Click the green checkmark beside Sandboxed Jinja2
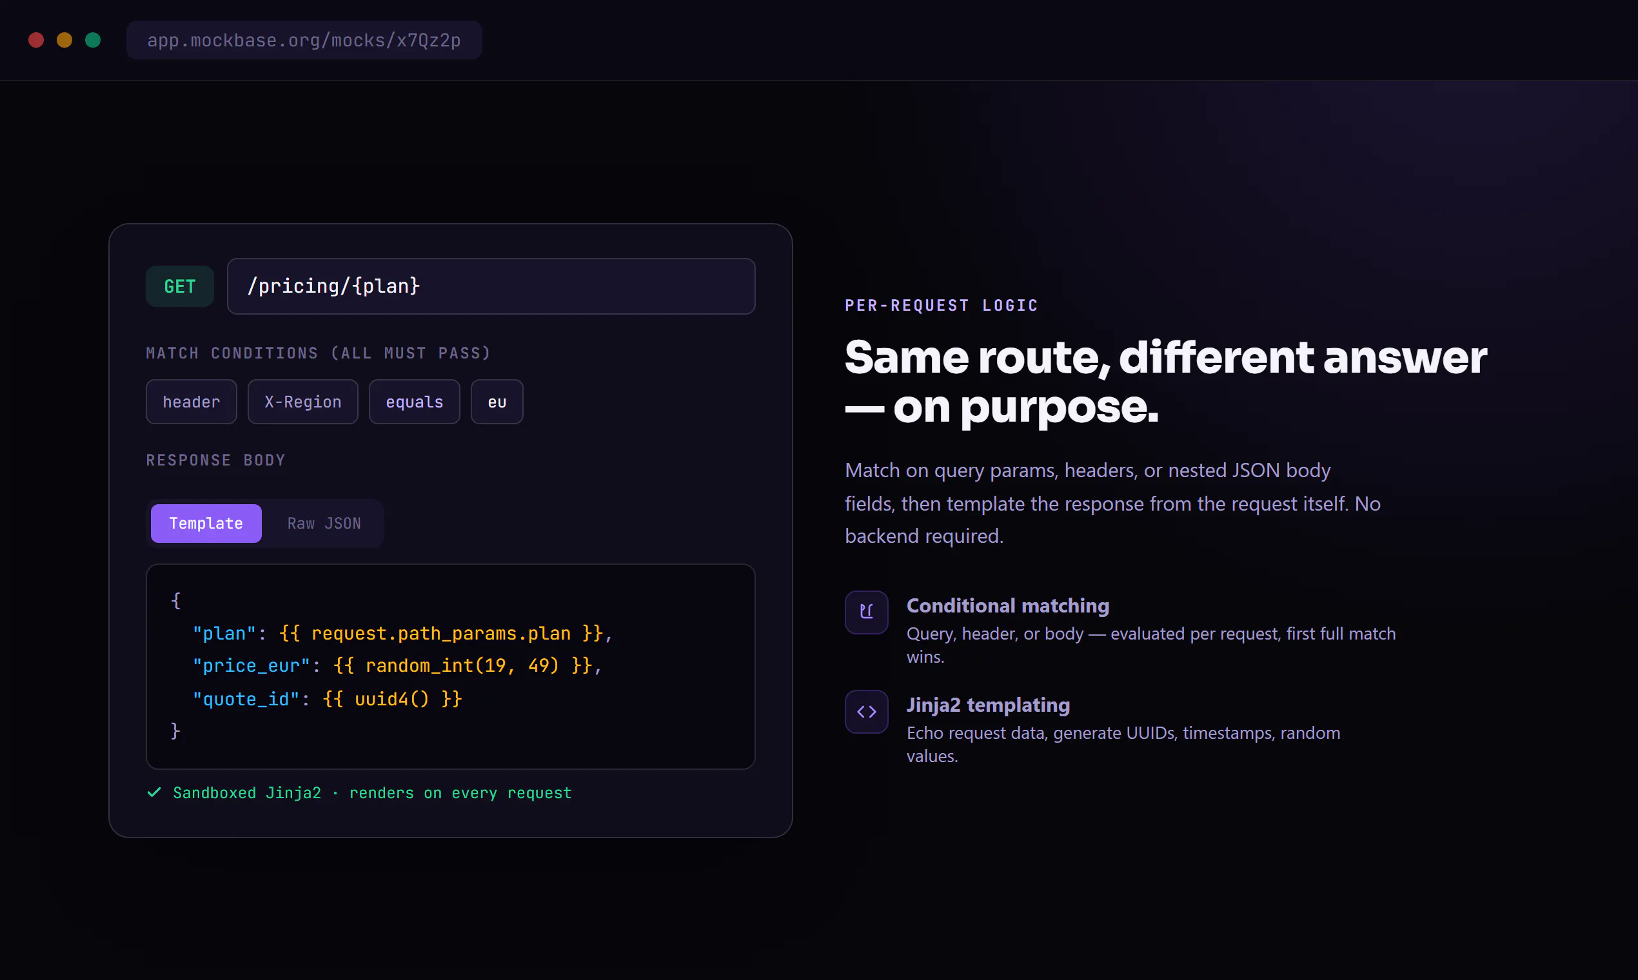The width and height of the screenshot is (1638, 980). 154,792
